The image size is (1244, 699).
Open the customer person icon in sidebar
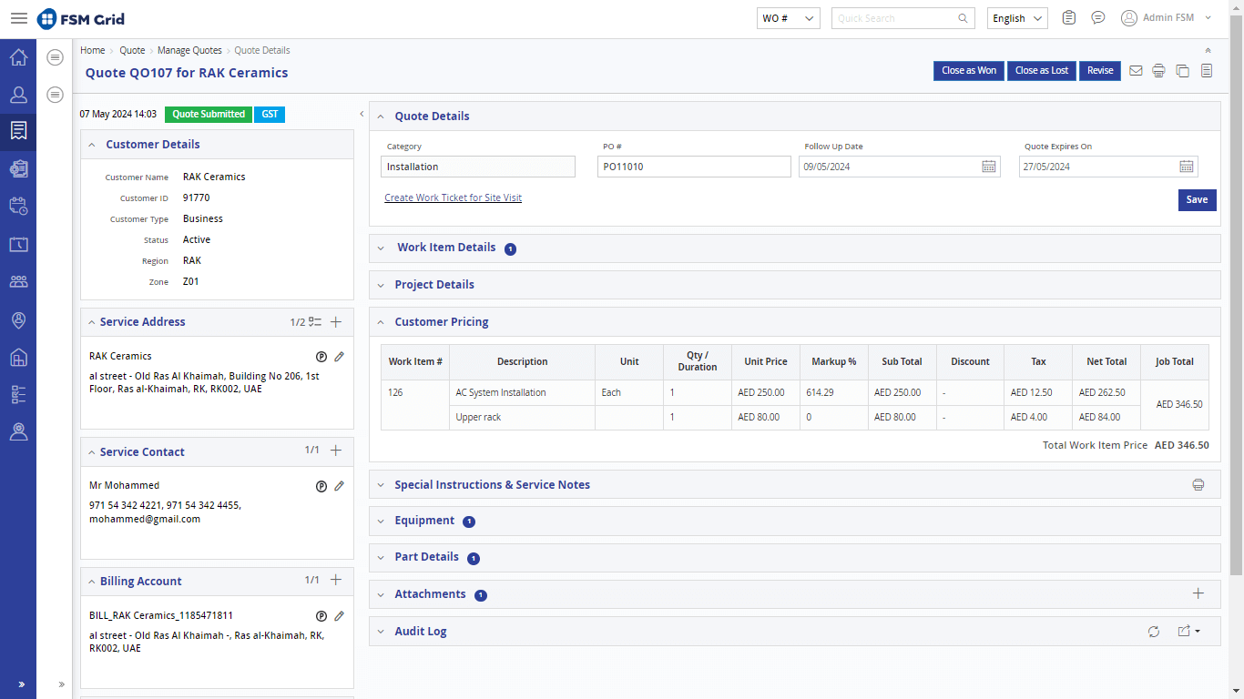pos(18,94)
